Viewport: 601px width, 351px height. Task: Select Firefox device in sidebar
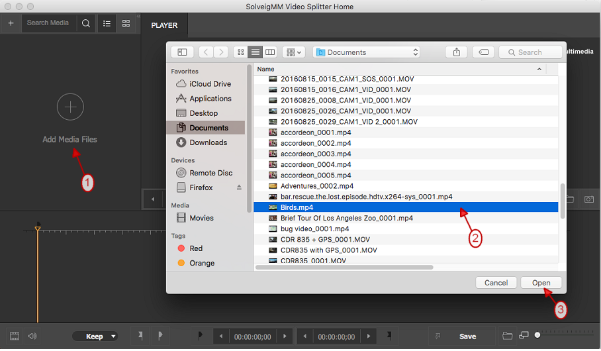tap(201, 187)
